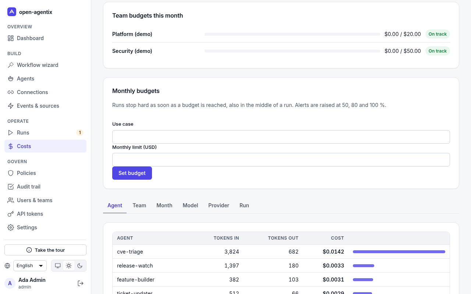
Task: Go to Workflow wizard
Action: click(45, 65)
